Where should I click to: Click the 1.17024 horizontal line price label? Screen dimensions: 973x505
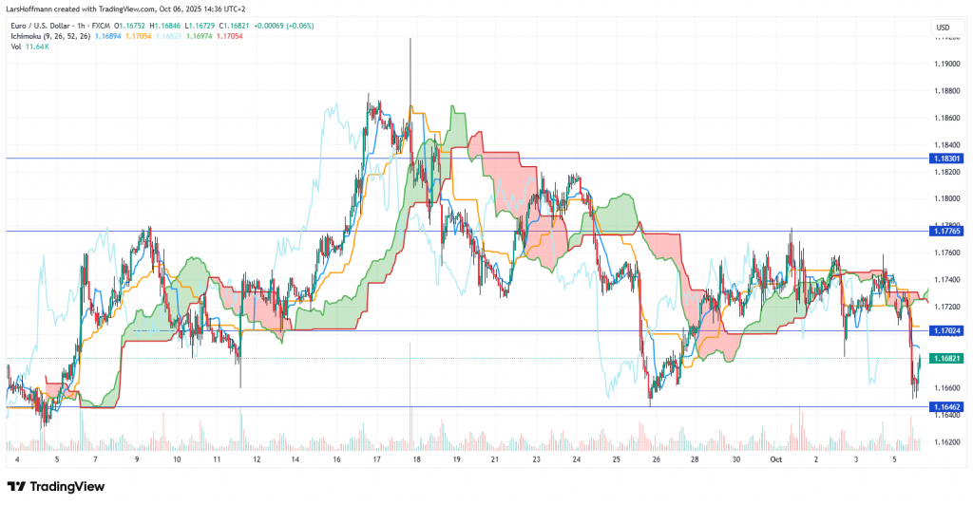click(x=946, y=331)
